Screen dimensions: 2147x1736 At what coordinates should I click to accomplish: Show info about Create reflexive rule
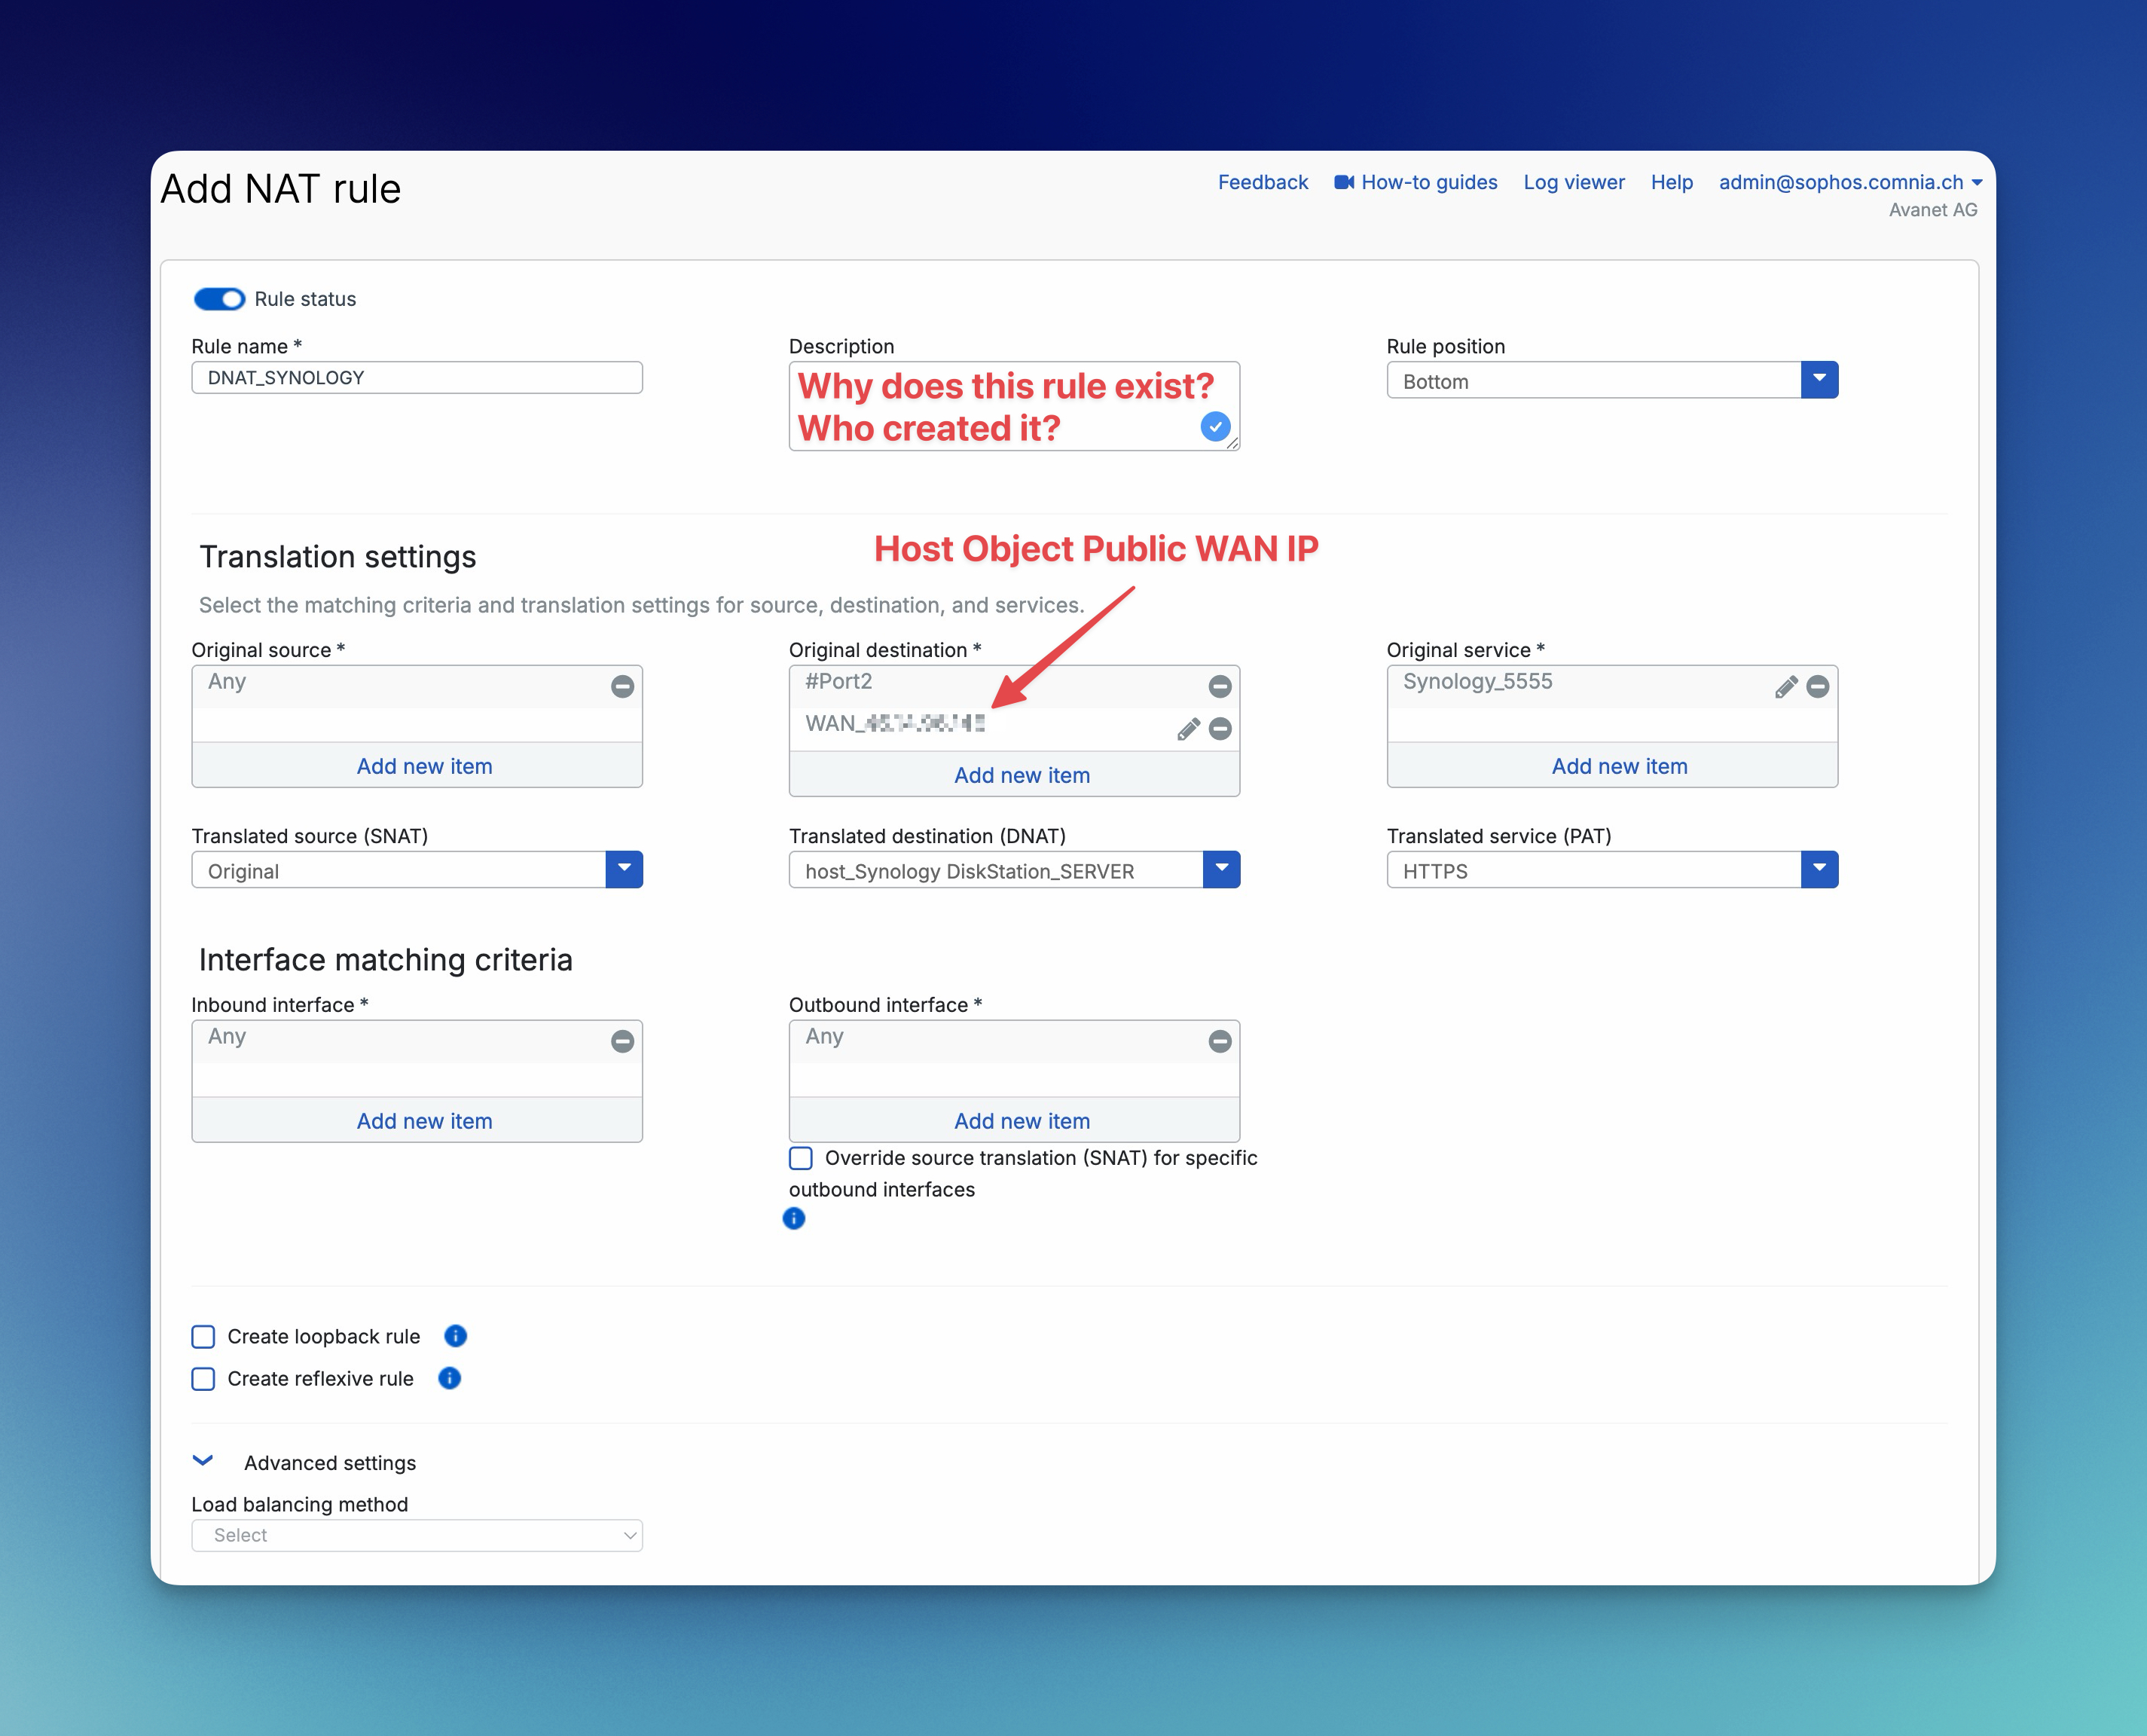pos(450,1378)
